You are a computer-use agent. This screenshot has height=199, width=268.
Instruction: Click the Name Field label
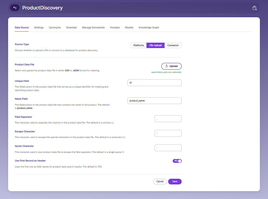pos(21,99)
